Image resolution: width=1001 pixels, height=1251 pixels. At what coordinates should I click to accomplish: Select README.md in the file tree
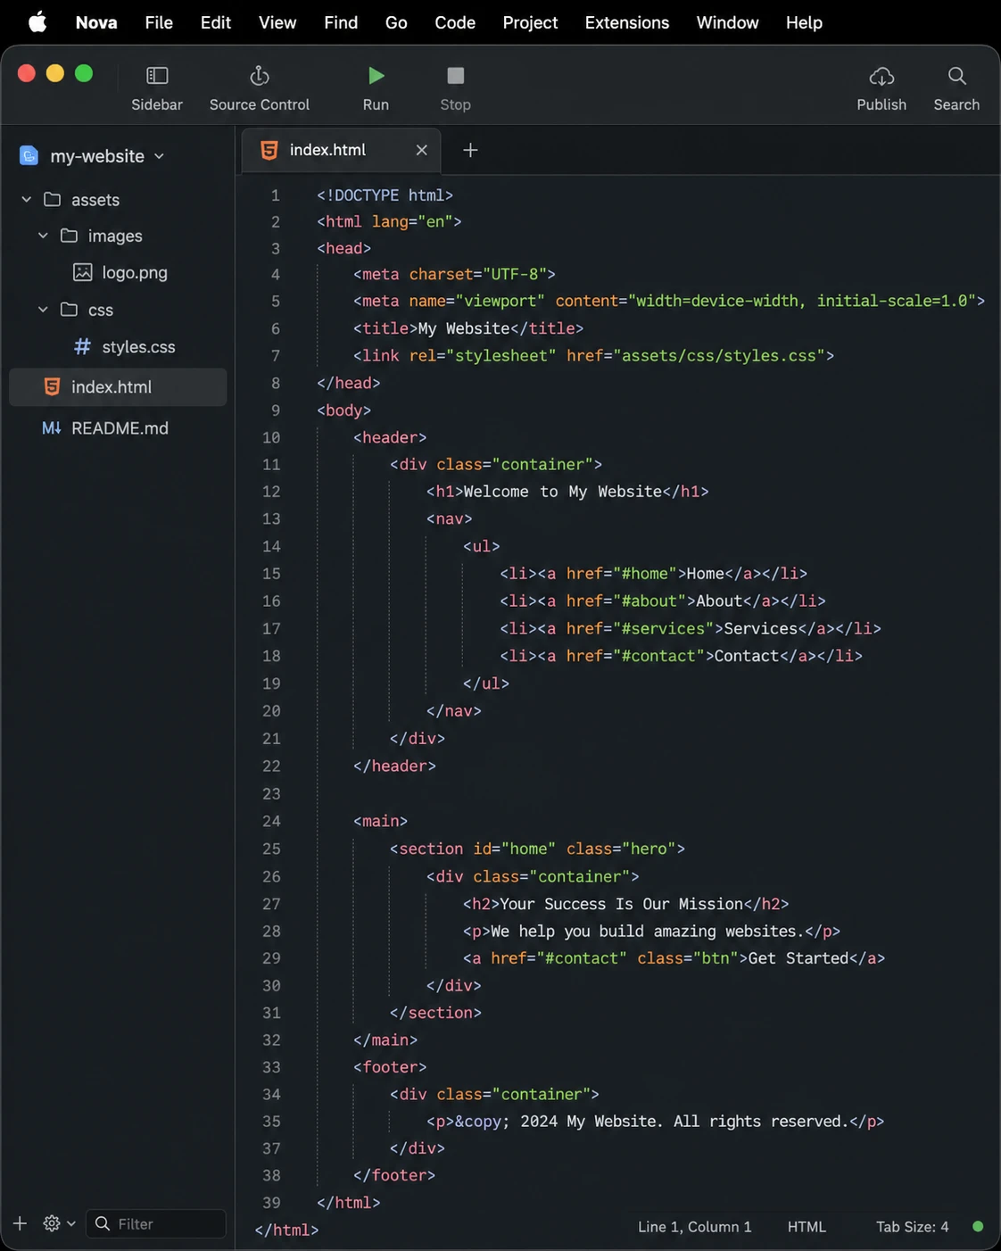tap(118, 428)
